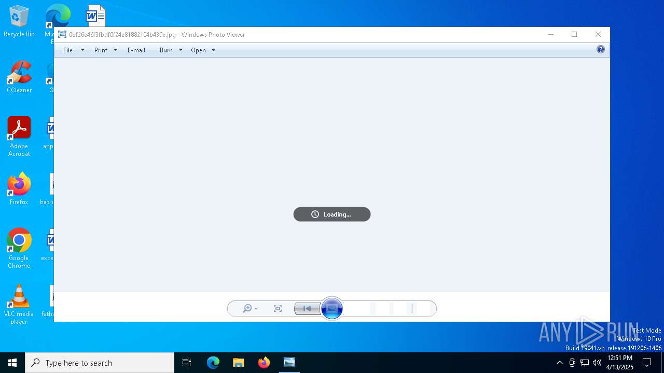Image resolution: width=664 pixels, height=373 pixels.
Task: Select the Adobe Acrobat desktop shortcut
Action: click(x=19, y=137)
